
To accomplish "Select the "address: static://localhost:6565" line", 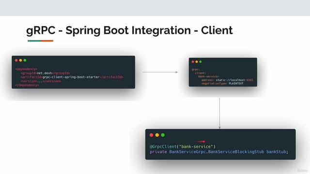I will [x=227, y=80].
